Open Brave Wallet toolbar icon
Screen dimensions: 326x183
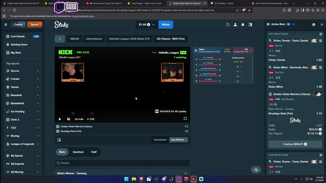[308, 10]
